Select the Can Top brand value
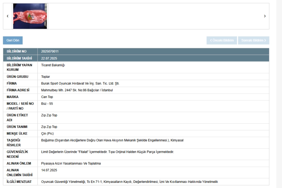 [x=47, y=97]
